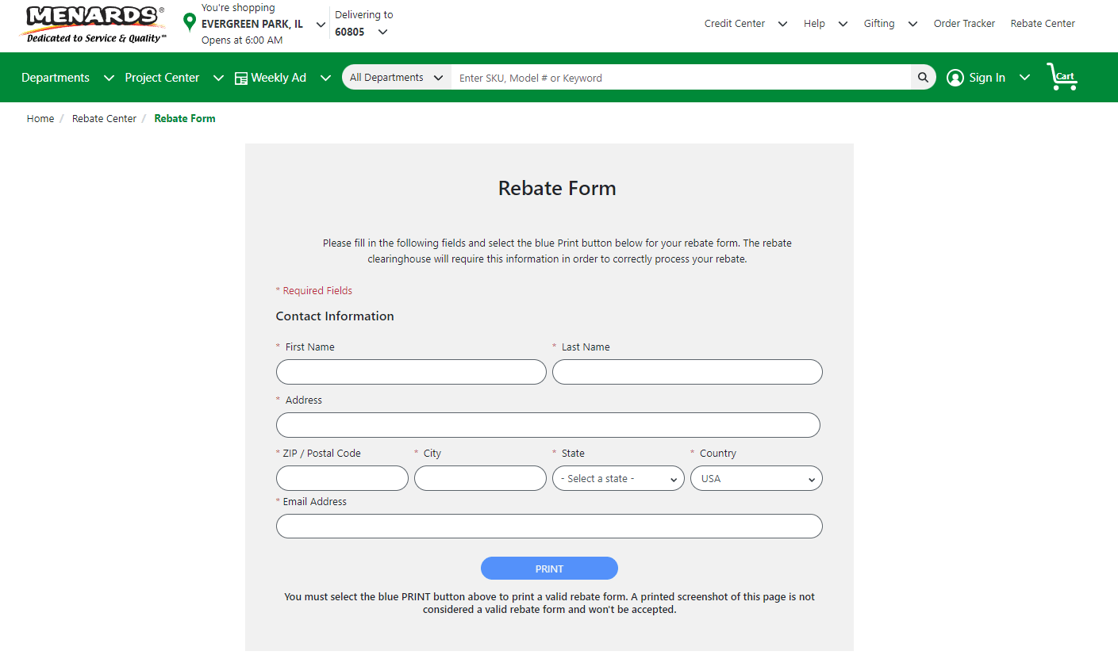Screen dimensions: 1118x655
Task: Open the State selection dropdown
Action: [618, 477]
